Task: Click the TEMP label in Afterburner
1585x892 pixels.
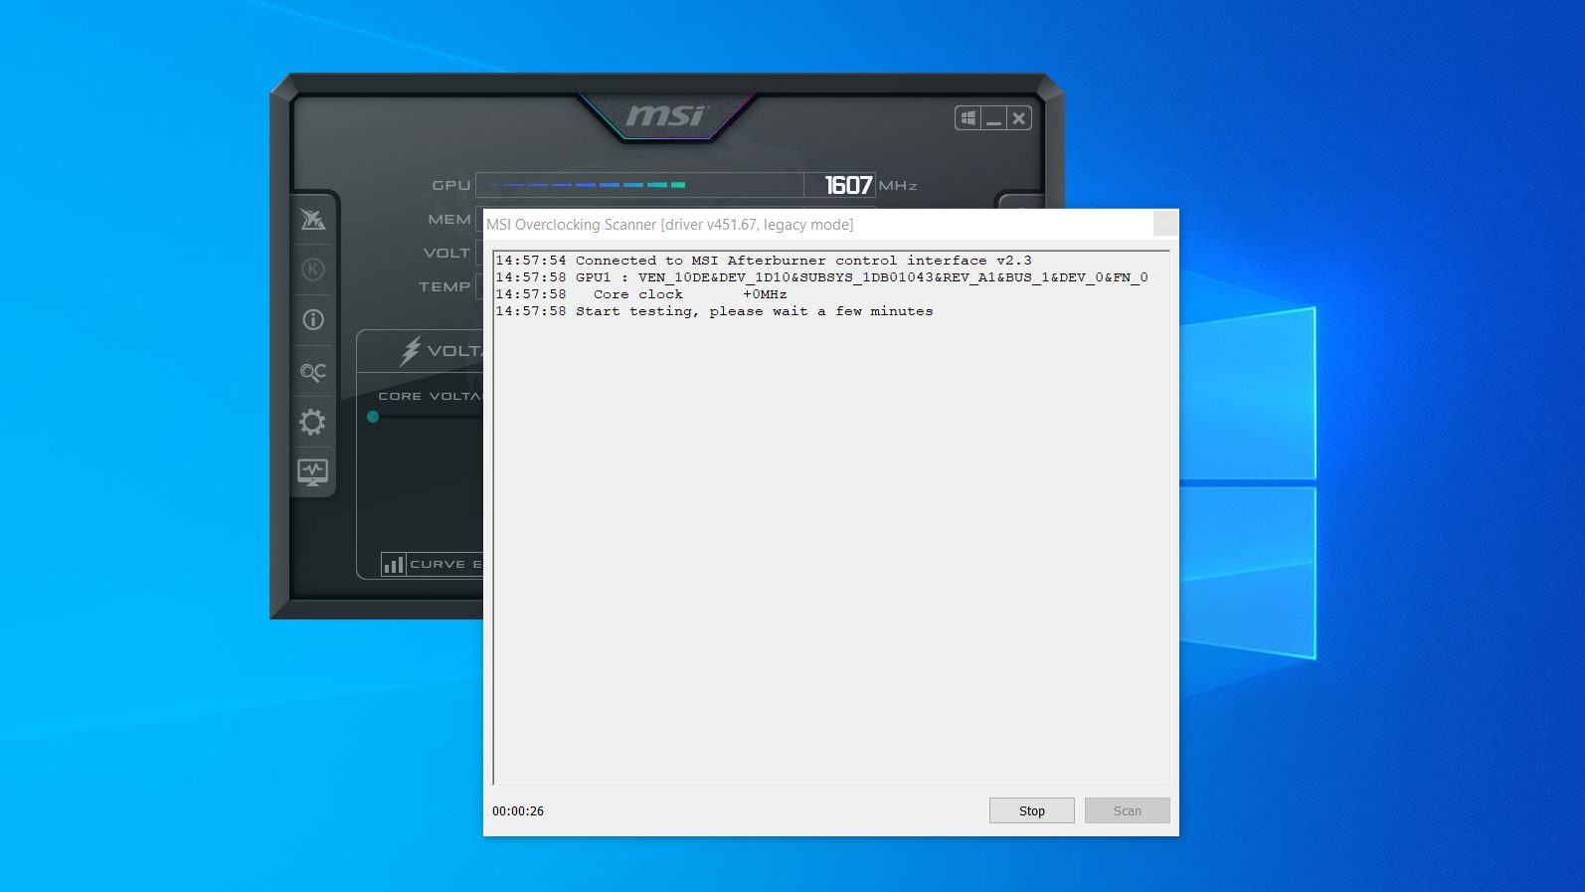Action: [444, 286]
